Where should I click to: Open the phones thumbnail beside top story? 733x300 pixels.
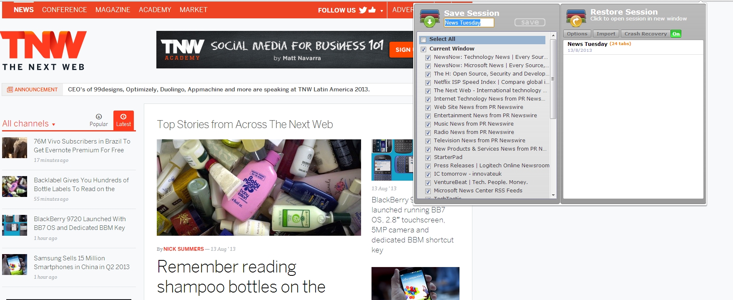(392, 160)
